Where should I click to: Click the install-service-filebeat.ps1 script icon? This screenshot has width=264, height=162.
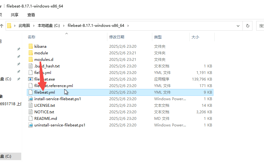click(x=31, y=99)
